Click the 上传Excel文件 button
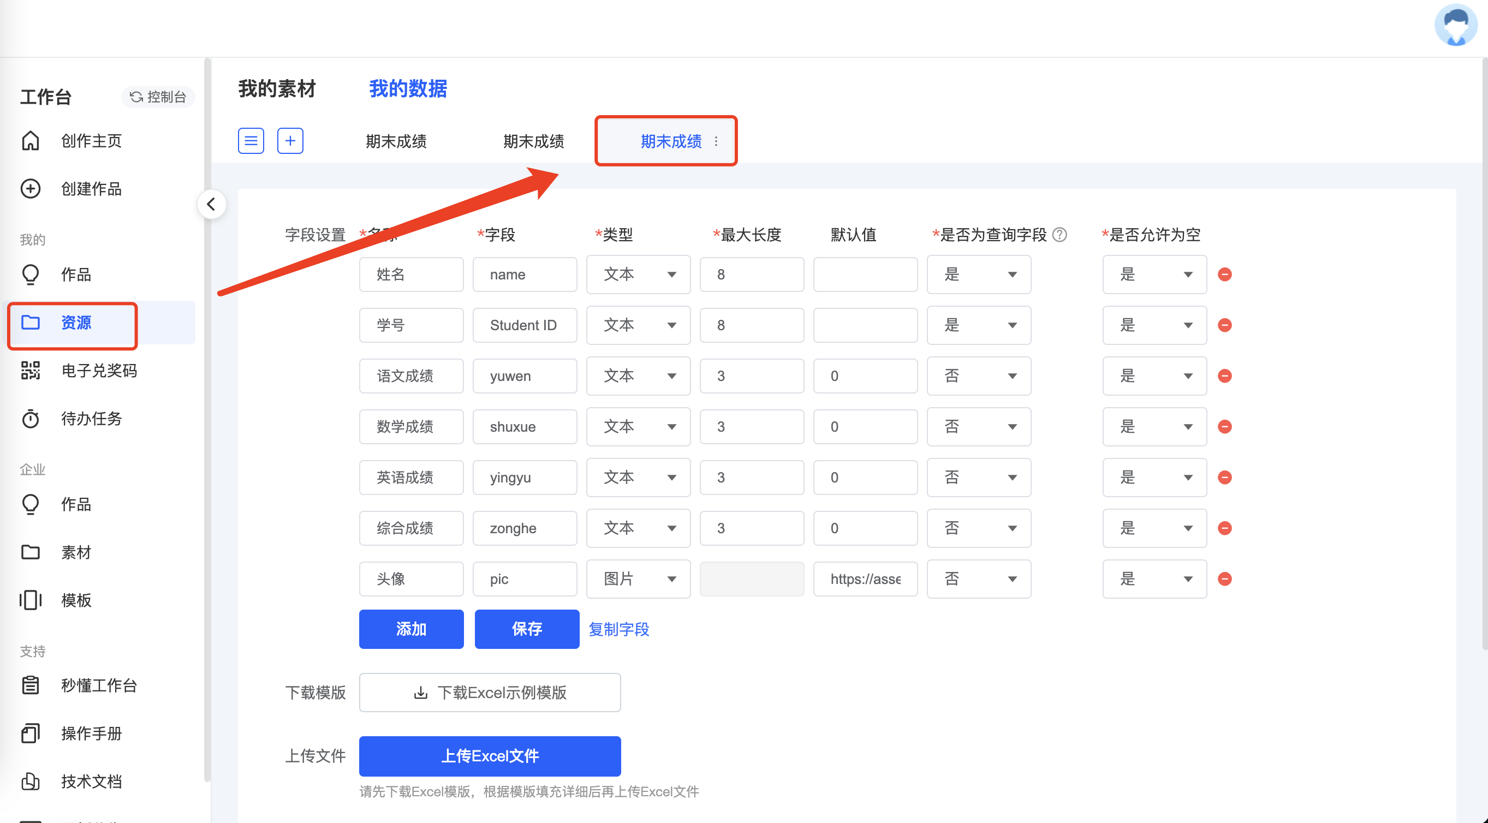The height and width of the screenshot is (823, 1488). point(489,755)
